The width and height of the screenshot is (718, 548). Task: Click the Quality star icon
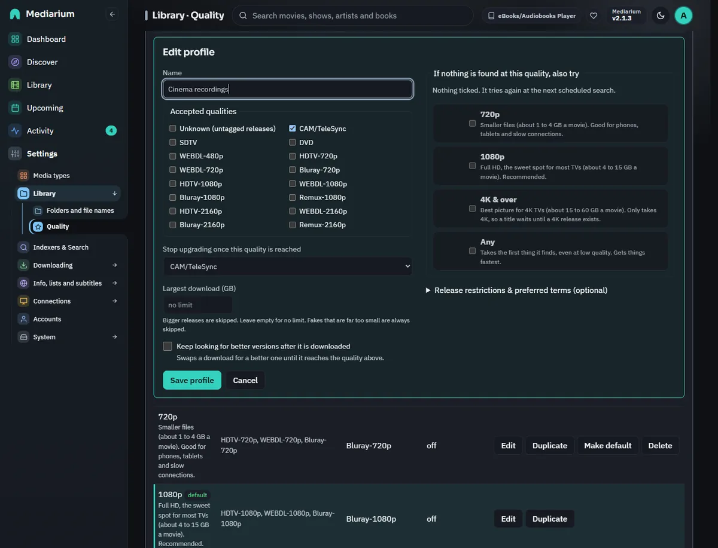(38, 226)
